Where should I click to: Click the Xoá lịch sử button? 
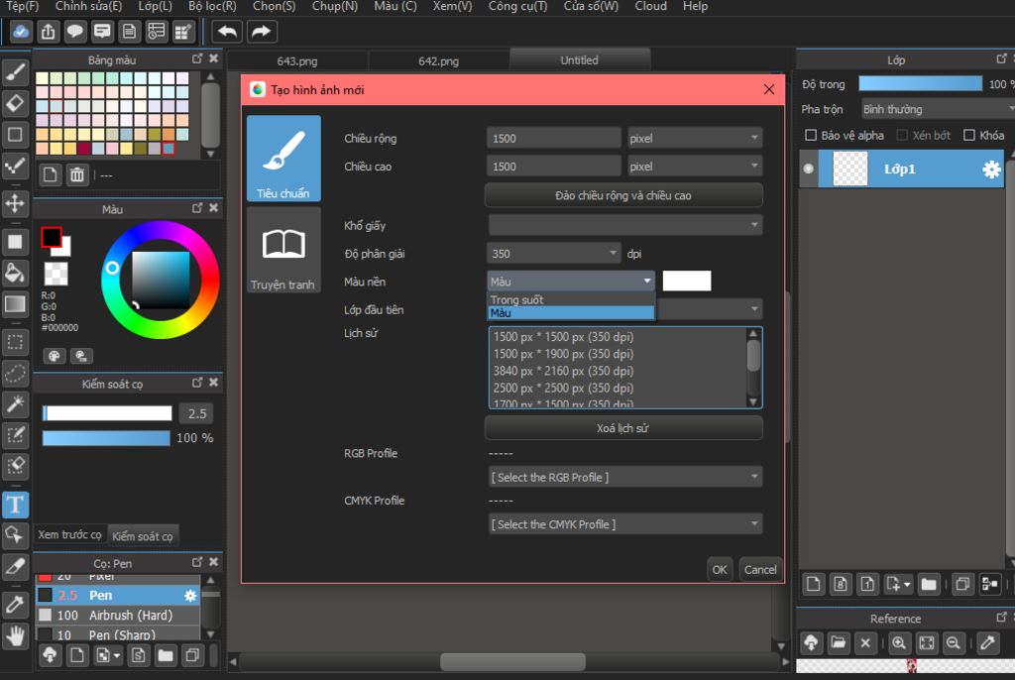point(623,428)
